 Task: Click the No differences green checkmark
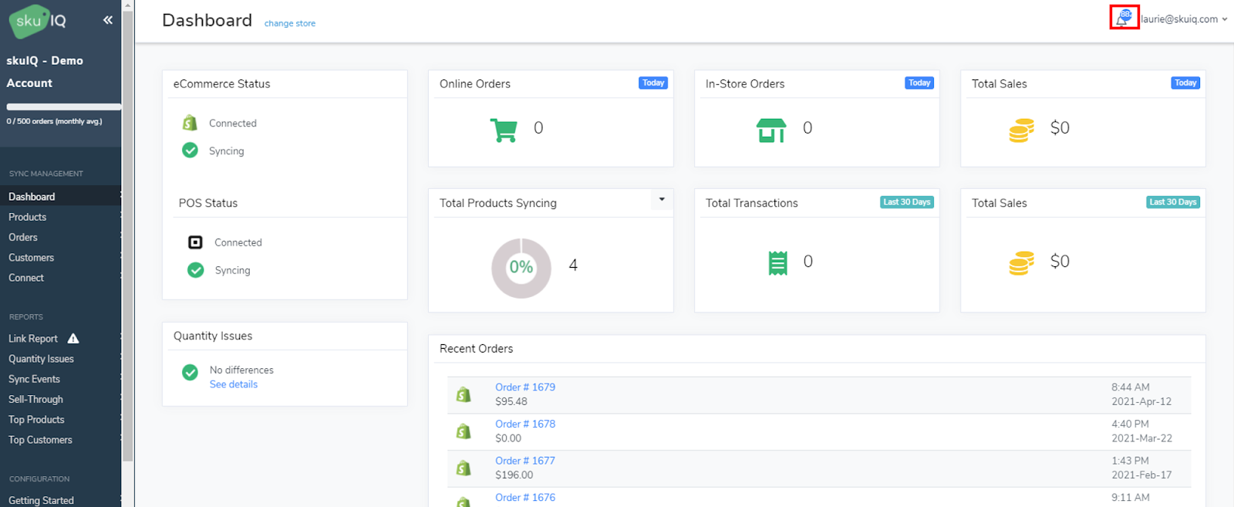point(190,373)
